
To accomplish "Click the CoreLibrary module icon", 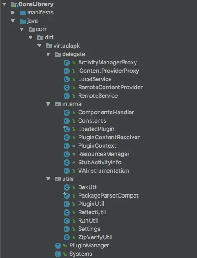I will pos(14,4).
